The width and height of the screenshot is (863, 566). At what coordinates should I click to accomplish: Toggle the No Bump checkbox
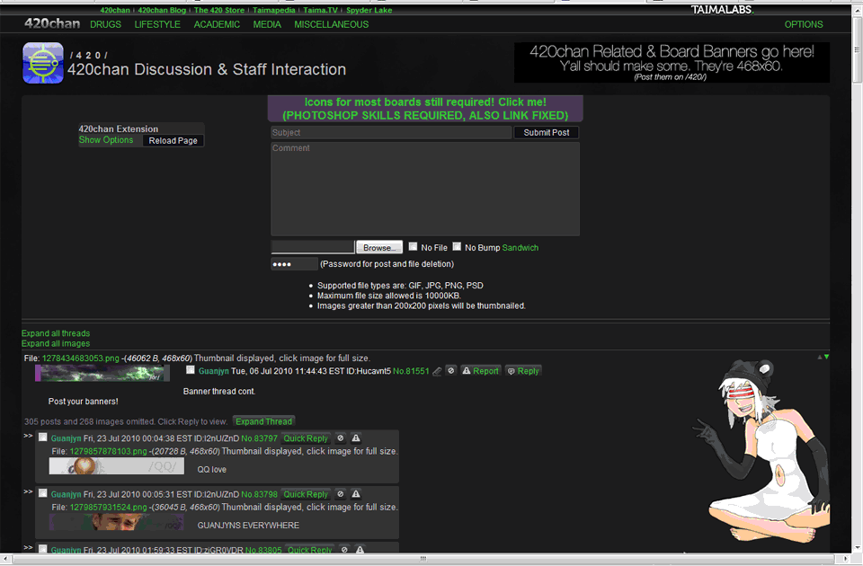click(457, 246)
